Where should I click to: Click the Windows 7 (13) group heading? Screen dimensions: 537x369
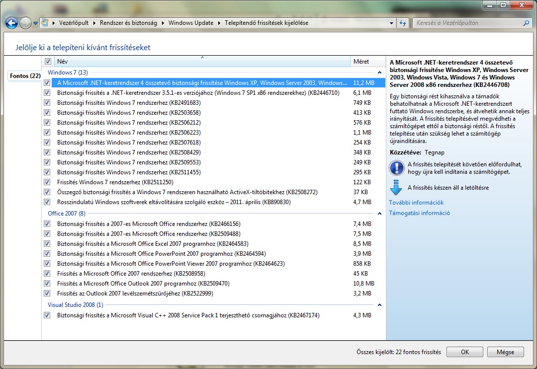coord(68,72)
